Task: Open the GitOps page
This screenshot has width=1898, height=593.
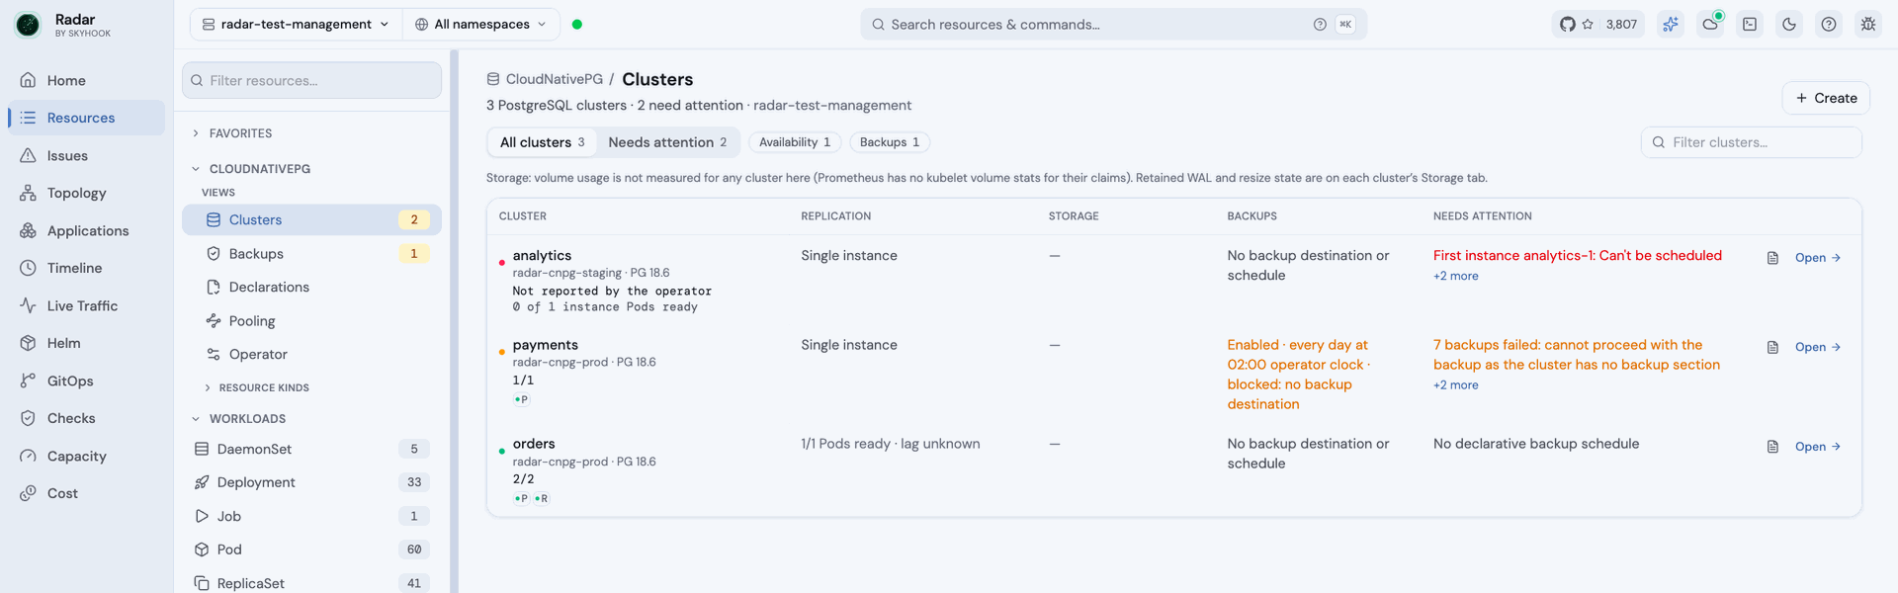Action: coord(86,381)
